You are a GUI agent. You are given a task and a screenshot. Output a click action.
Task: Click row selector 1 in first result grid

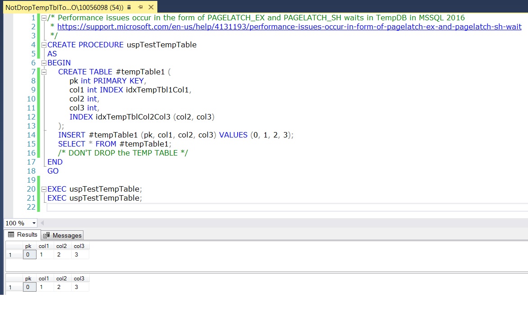pos(11,254)
